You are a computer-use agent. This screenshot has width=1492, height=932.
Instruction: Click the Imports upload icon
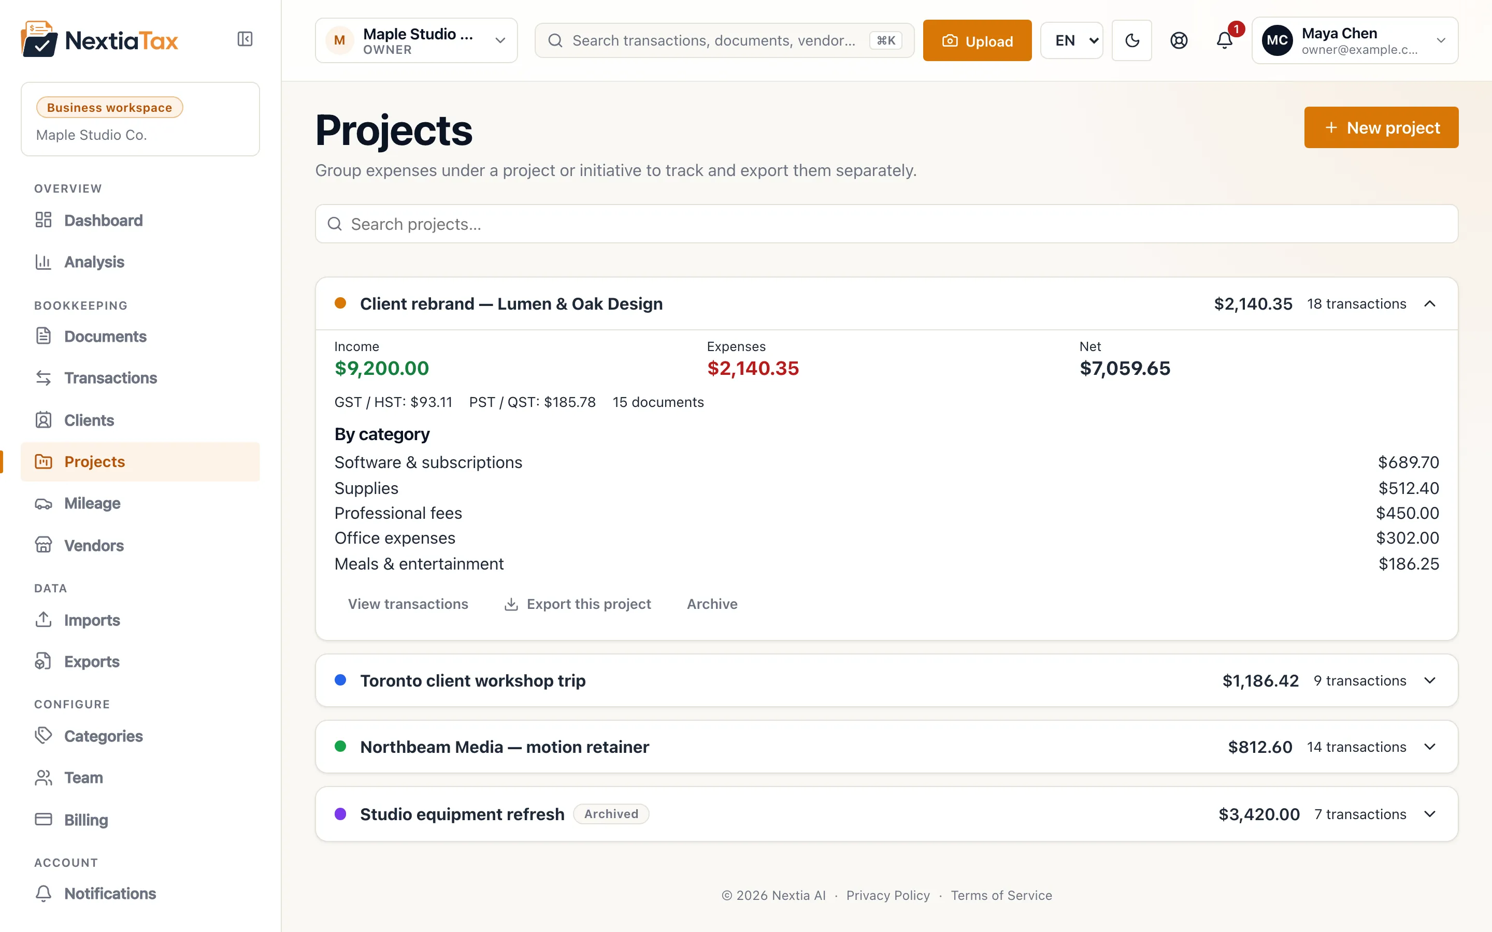coord(43,619)
